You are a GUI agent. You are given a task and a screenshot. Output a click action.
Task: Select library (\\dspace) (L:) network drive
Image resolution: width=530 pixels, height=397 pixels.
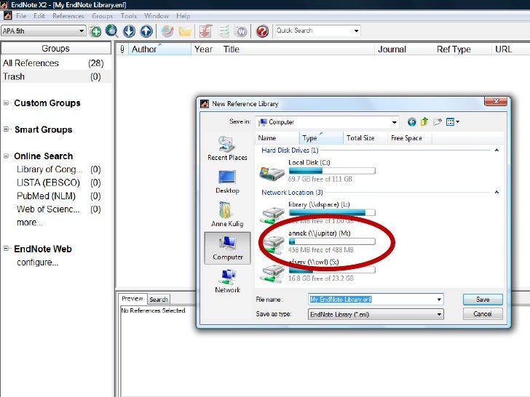317,212
